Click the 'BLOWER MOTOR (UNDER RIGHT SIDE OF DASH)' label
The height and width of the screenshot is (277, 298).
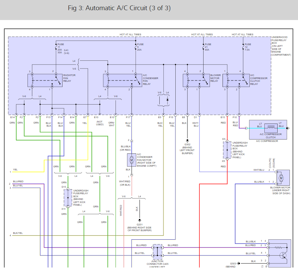click(280, 190)
